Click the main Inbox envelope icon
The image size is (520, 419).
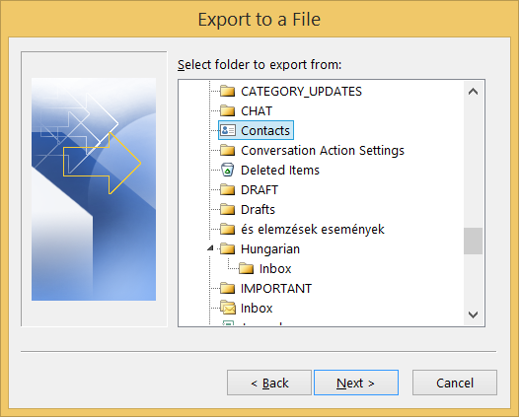tap(228, 308)
